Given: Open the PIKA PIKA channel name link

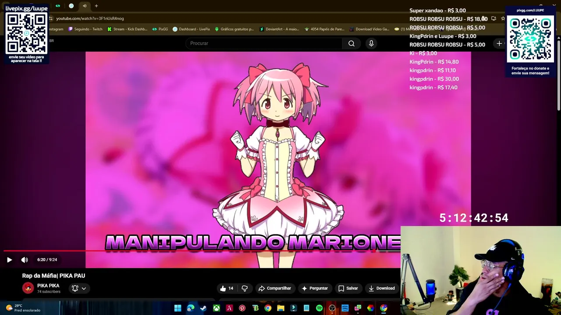Looking at the screenshot, I should click(x=48, y=286).
